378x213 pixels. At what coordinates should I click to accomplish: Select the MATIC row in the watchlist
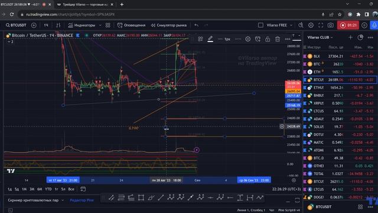click(340, 142)
